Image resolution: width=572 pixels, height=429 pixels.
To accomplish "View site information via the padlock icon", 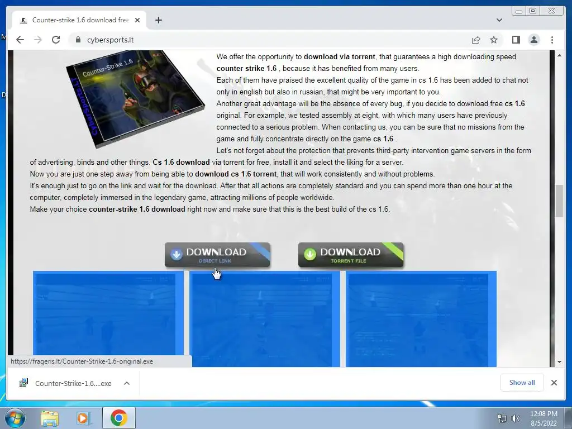I will coord(78,40).
